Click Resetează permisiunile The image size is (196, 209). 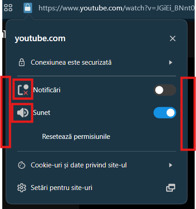[76, 137]
